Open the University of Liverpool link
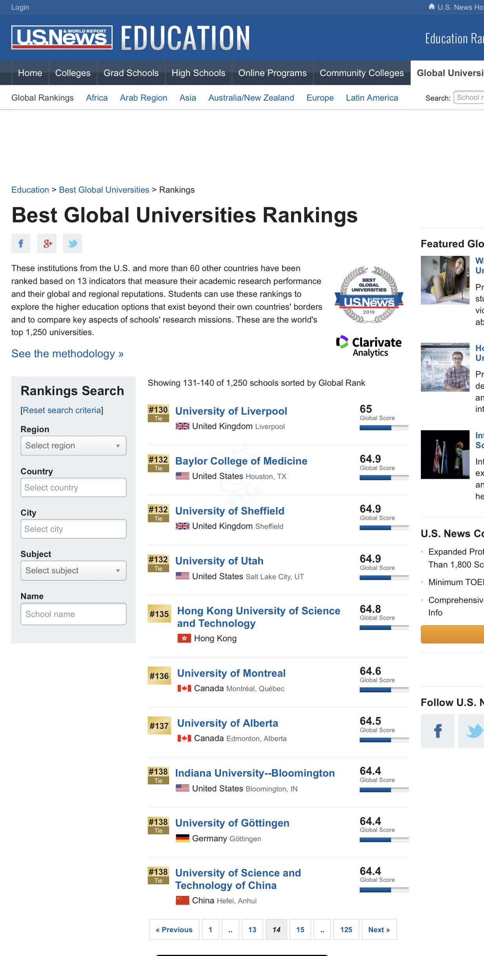484x956 pixels. (231, 411)
